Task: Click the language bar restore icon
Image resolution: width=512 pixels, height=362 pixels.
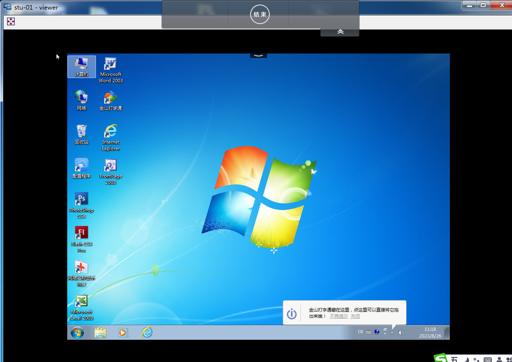Action: 386,330
